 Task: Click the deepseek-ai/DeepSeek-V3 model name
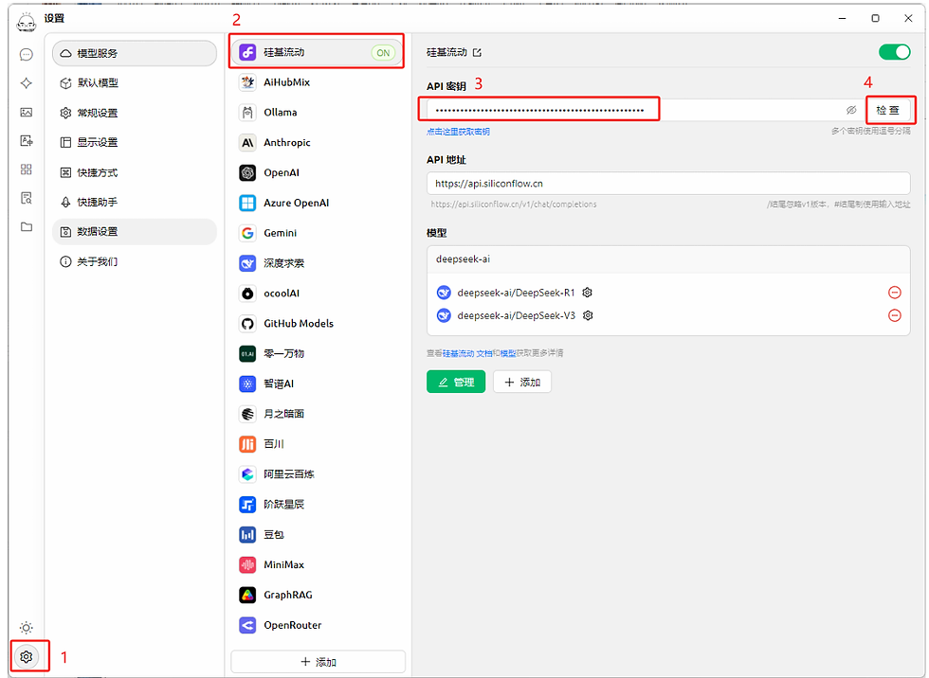(x=516, y=315)
